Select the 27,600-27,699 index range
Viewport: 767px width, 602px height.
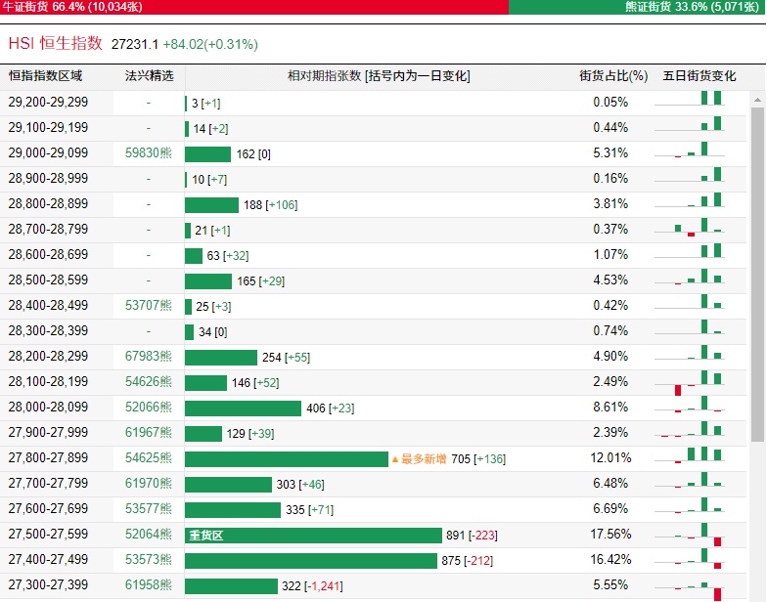click(x=48, y=508)
